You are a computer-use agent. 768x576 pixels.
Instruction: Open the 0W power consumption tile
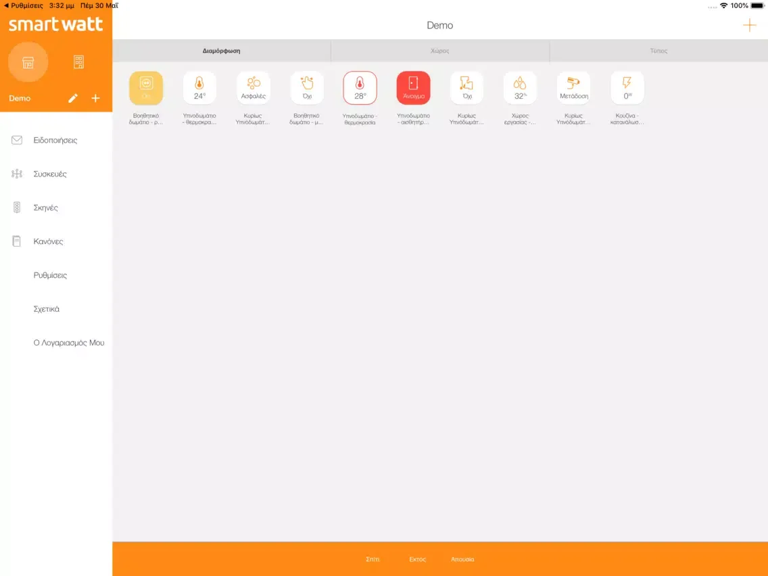click(x=627, y=88)
